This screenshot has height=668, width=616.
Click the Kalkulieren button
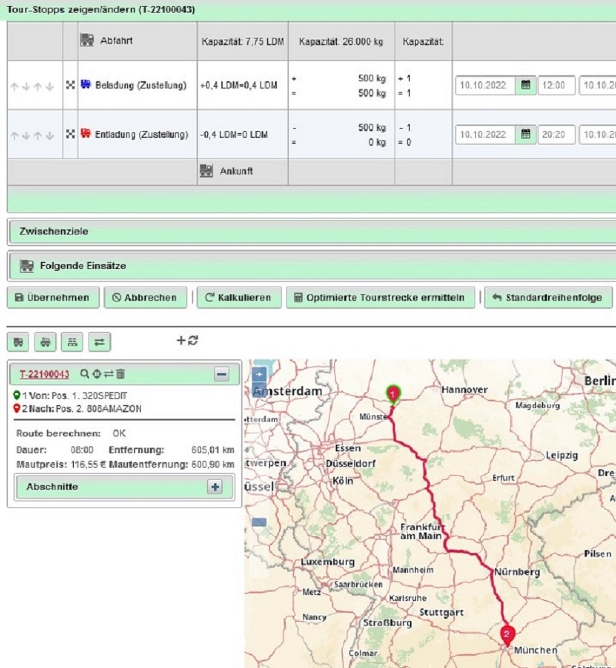pyautogui.click(x=239, y=298)
